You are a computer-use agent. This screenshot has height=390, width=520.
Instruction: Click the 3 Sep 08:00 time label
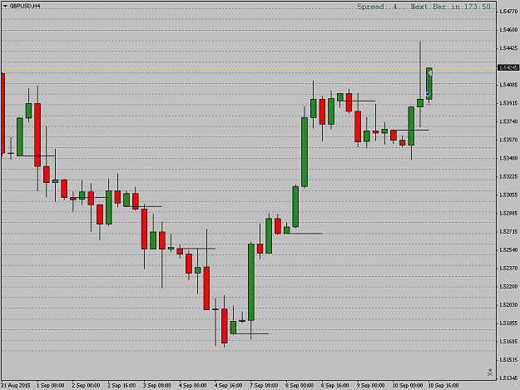(157, 385)
